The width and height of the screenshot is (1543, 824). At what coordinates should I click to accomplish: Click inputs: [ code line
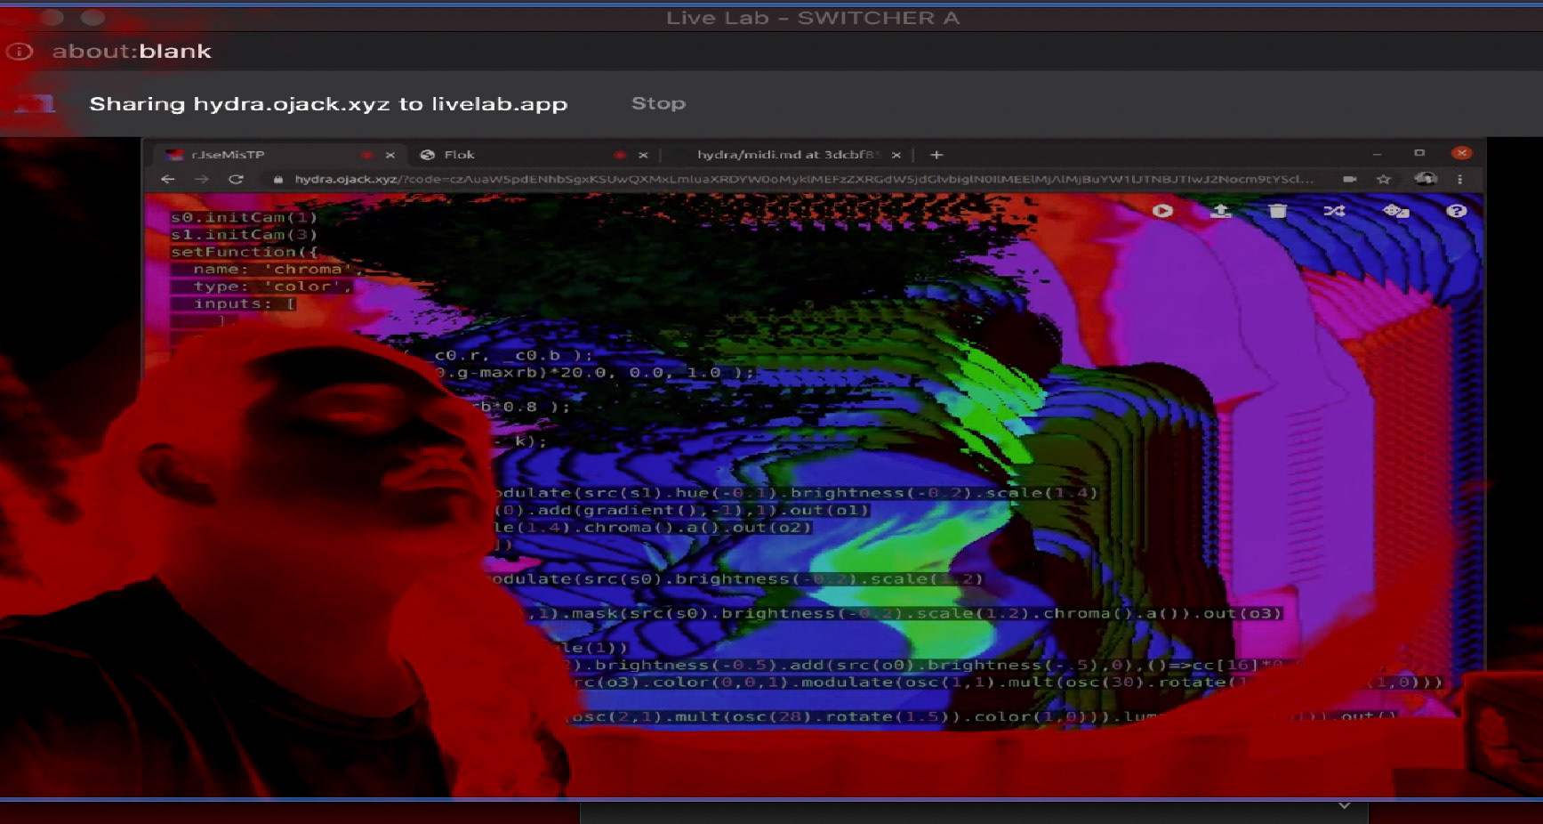click(245, 303)
